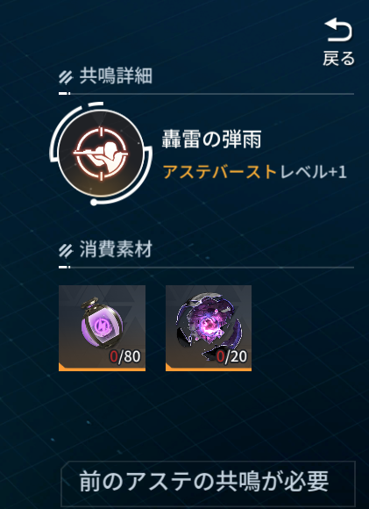Viewport: 369px width, 509px height.
Task: Select the 消費素材 section header
Action: 116,250
